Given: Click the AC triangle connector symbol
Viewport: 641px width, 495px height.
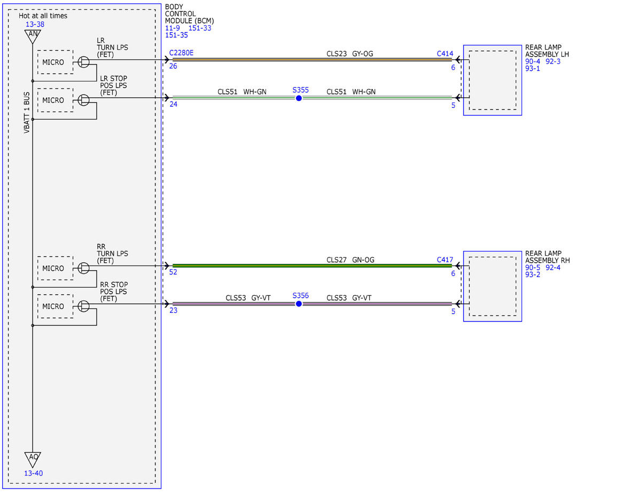Looking at the screenshot, I should (33, 459).
